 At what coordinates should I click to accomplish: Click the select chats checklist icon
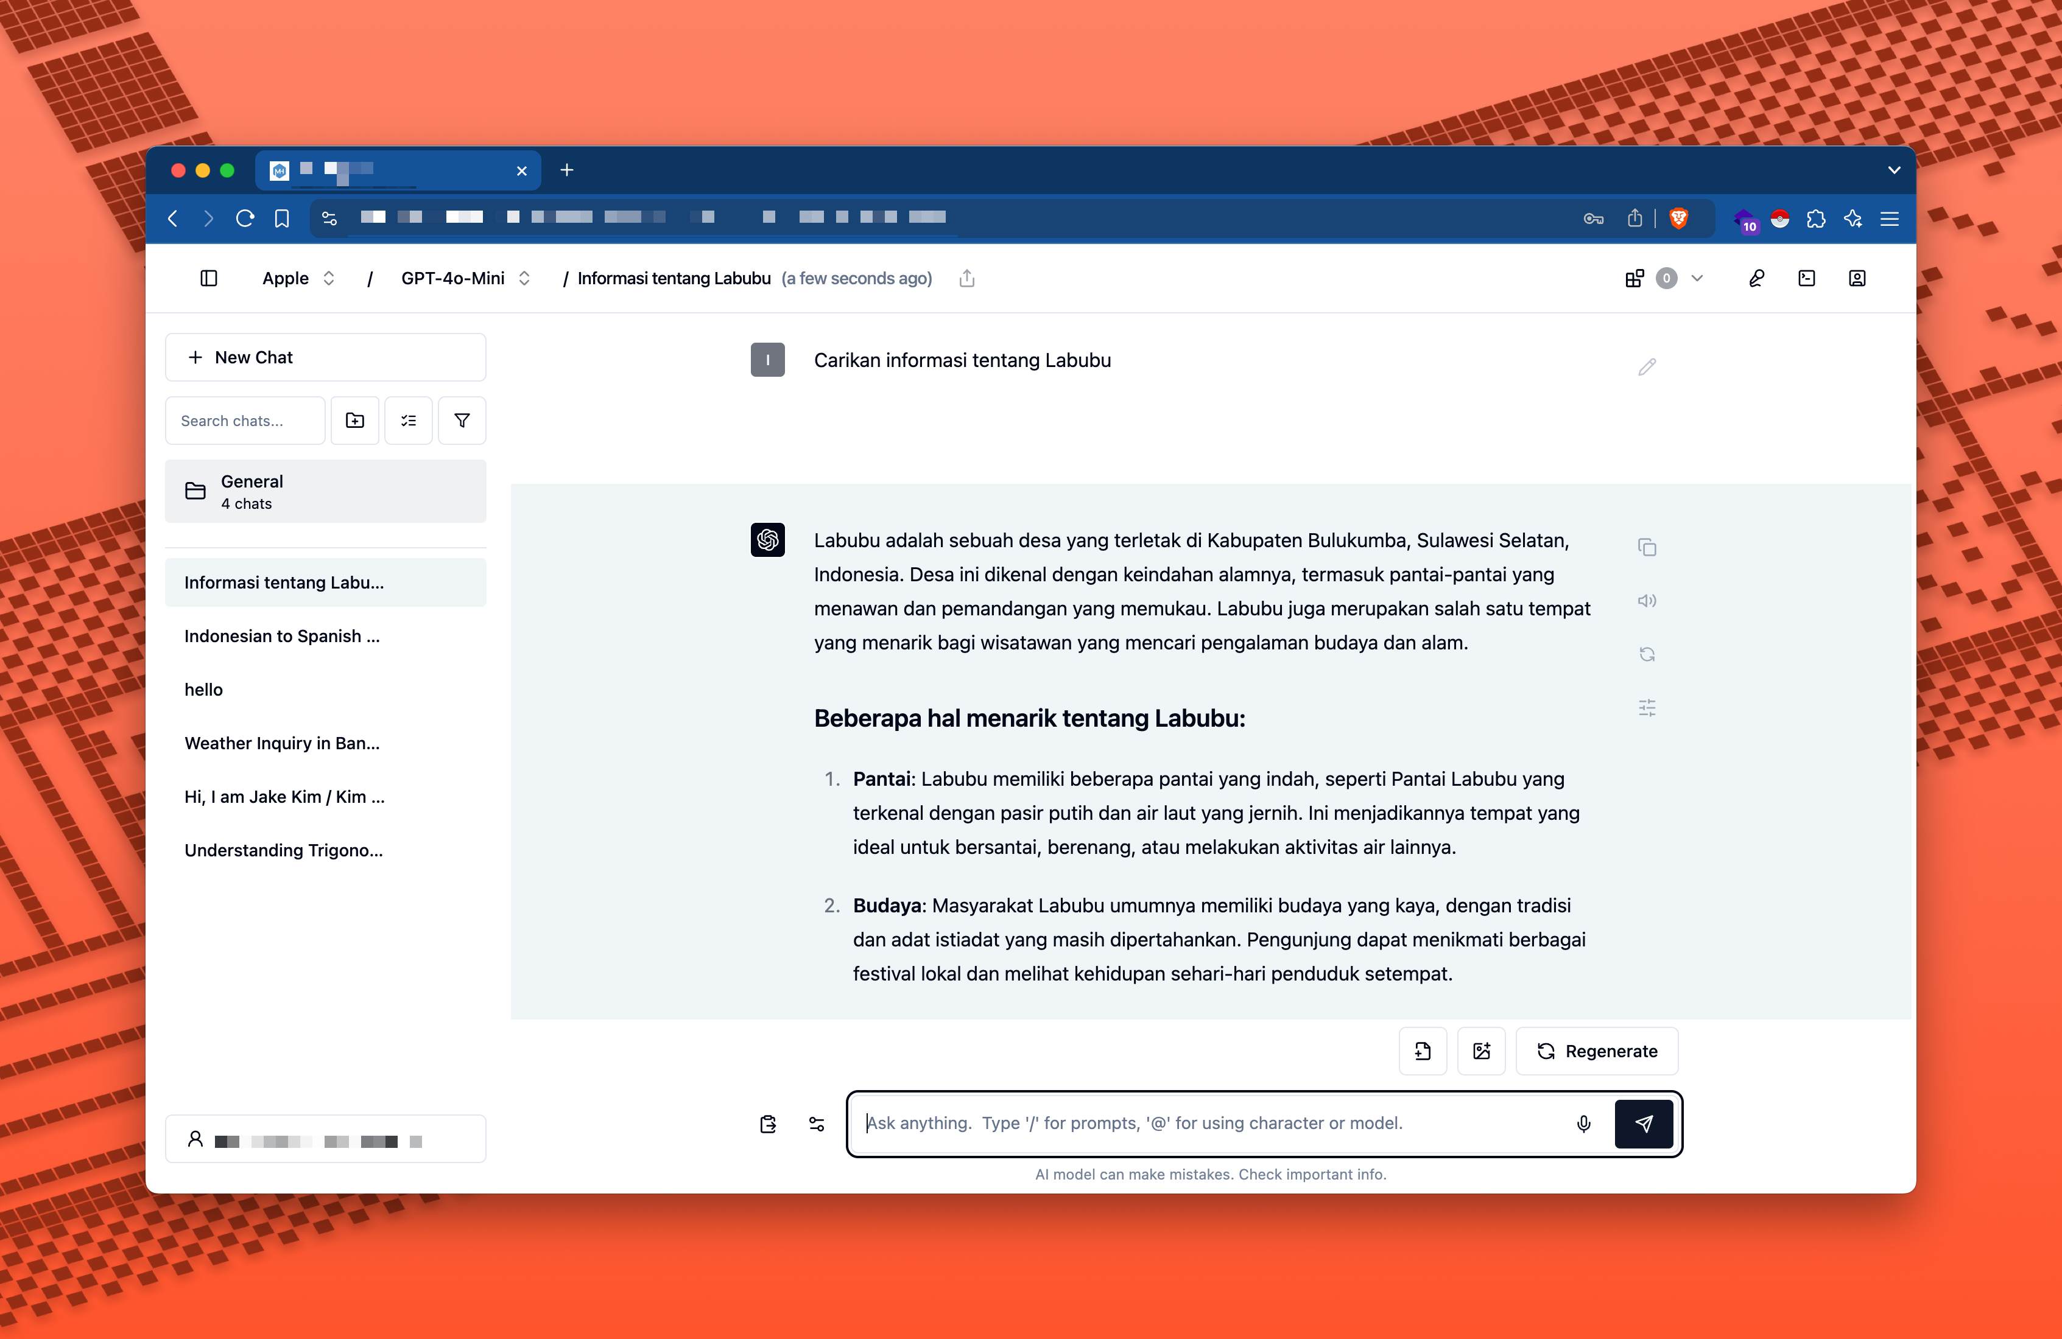(408, 420)
